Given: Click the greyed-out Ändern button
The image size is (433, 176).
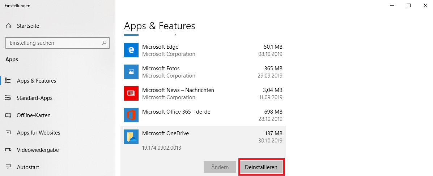Looking at the screenshot, I should point(220,167).
